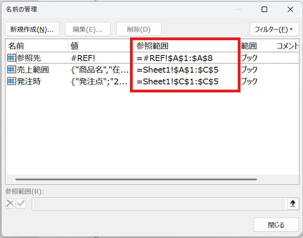This screenshot has width=303, height=238.
Task: Click the X cancel icon by reference field
Action: pyautogui.click(x=10, y=204)
